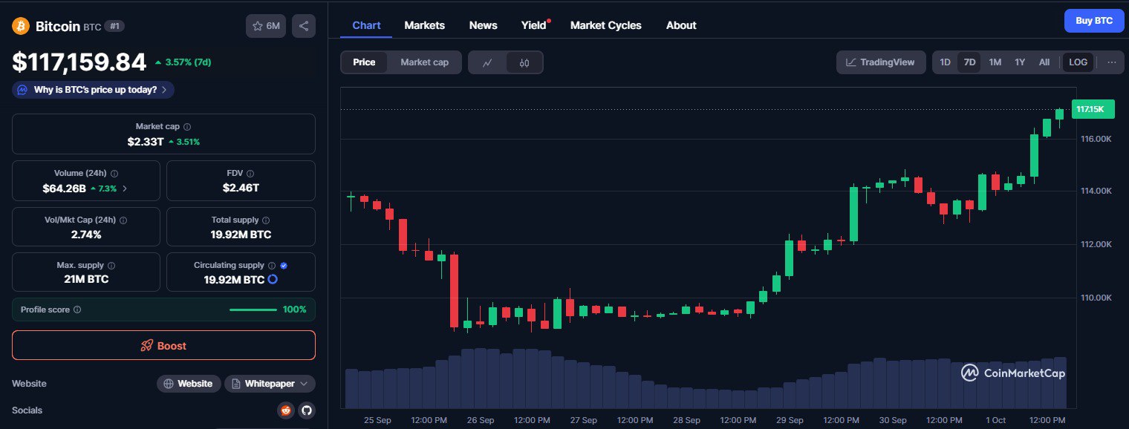Click the Market cap info icon
Viewport: 1129px width, 429px height.
click(187, 127)
